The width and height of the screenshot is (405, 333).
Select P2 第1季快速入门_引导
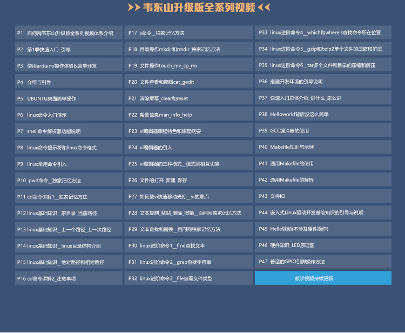tap(69, 49)
